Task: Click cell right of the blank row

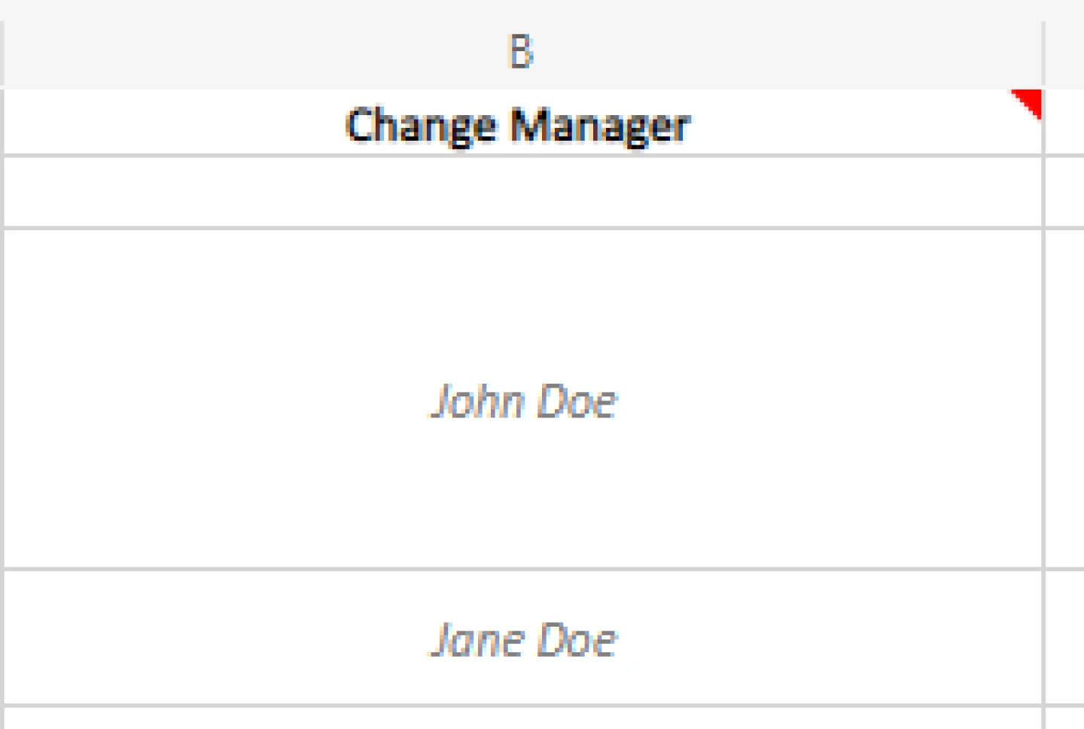Action: (1066, 192)
